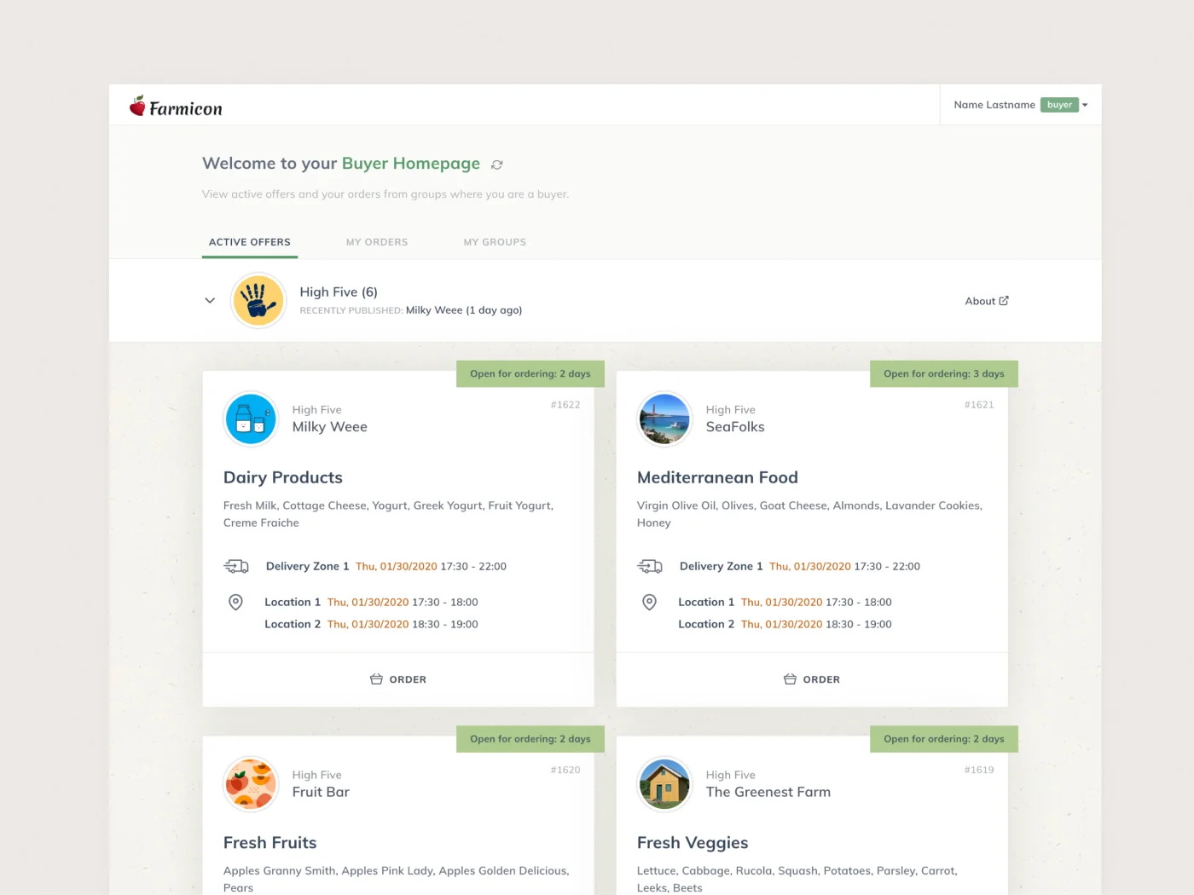
Task: Collapse the High Five group with the chevron
Action: pyautogui.click(x=210, y=300)
